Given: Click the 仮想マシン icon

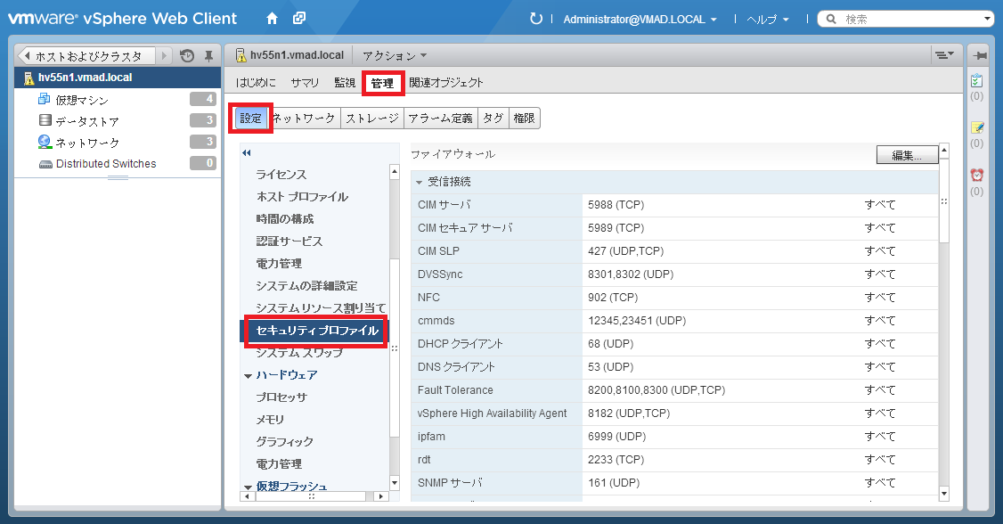Looking at the screenshot, I should click(45, 99).
